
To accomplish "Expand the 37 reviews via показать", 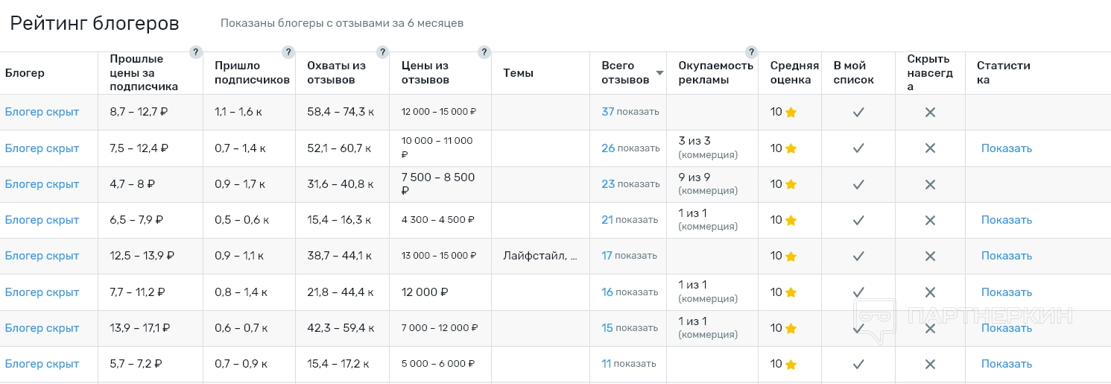I will [x=637, y=112].
